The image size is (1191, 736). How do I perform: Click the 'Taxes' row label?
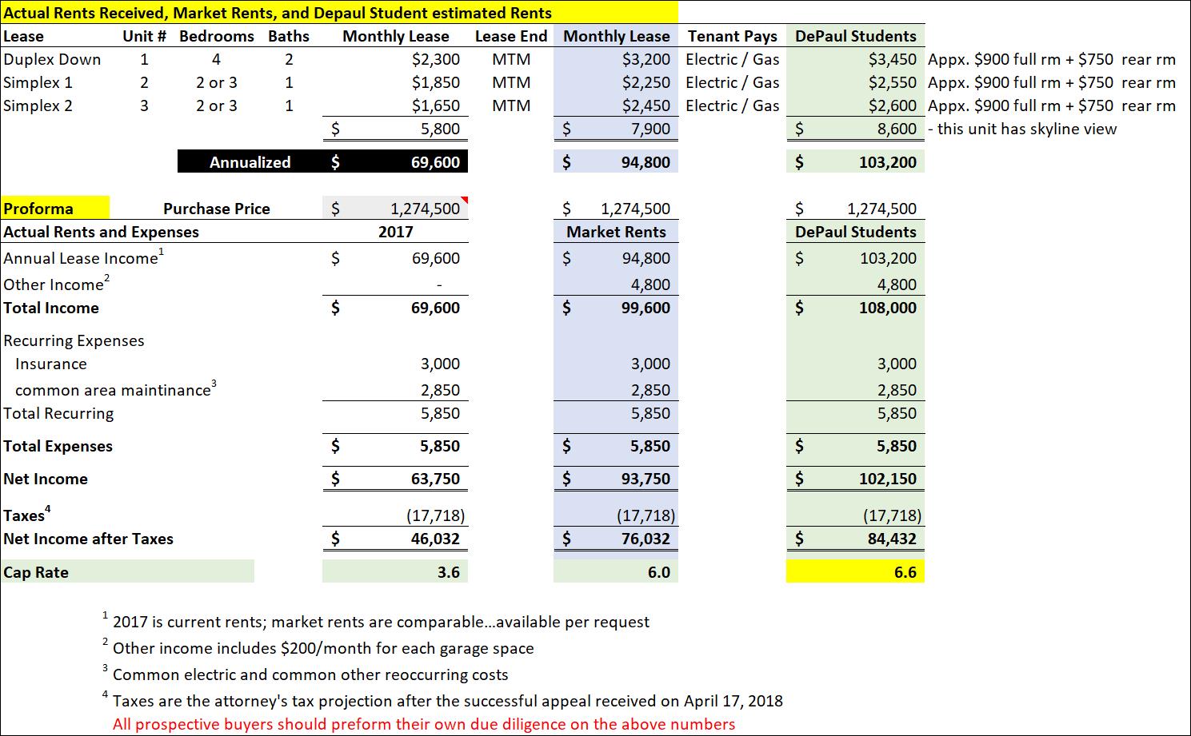click(26, 514)
